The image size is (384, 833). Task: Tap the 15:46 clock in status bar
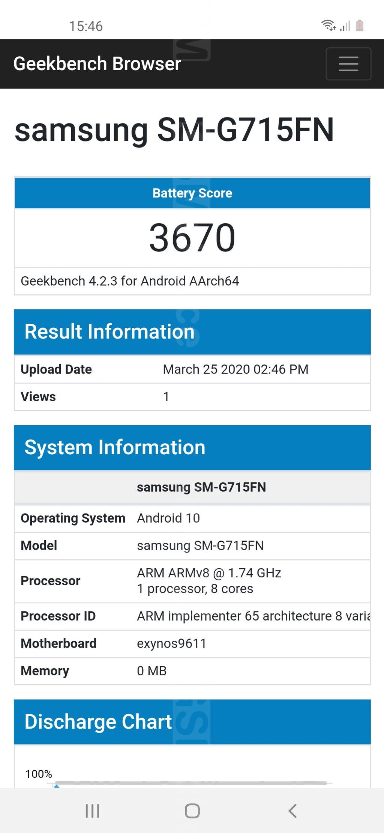click(85, 26)
